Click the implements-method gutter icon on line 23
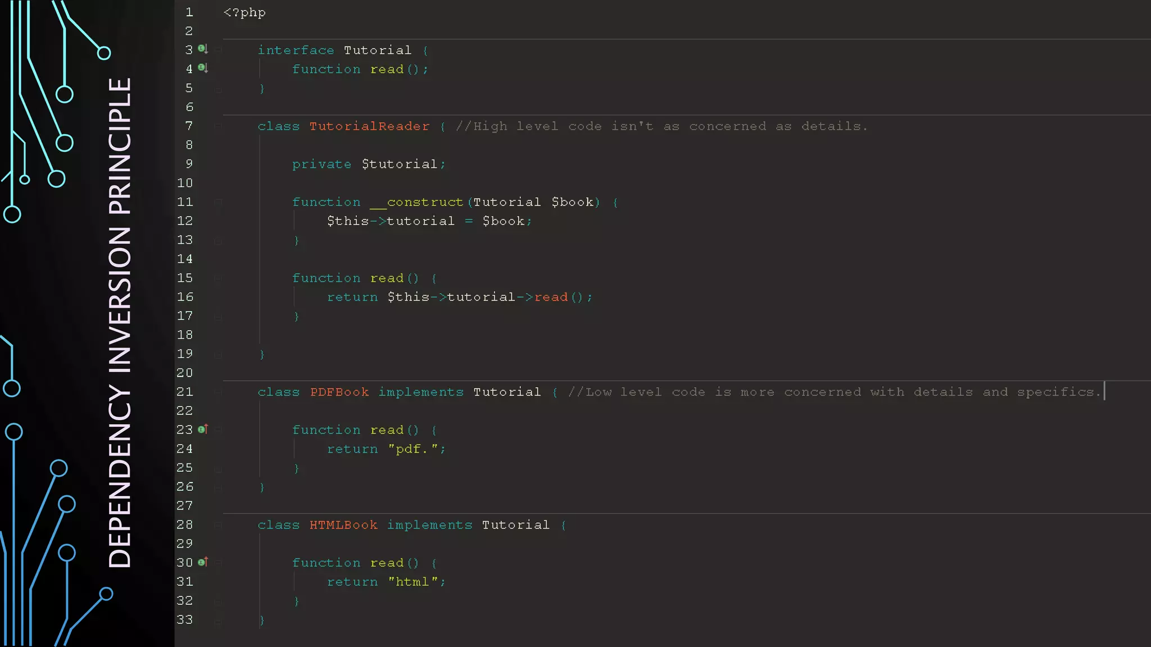 click(x=203, y=429)
